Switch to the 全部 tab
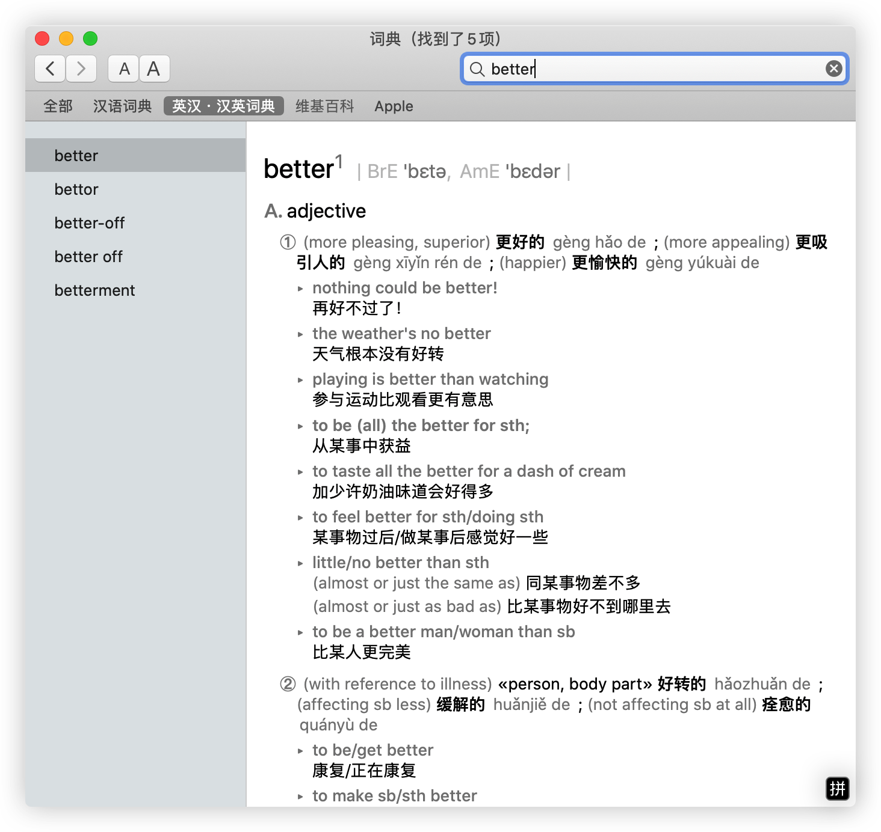 (x=58, y=106)
